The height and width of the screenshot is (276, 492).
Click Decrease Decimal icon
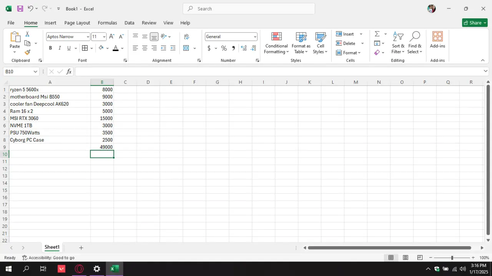[x=253, y=48]
